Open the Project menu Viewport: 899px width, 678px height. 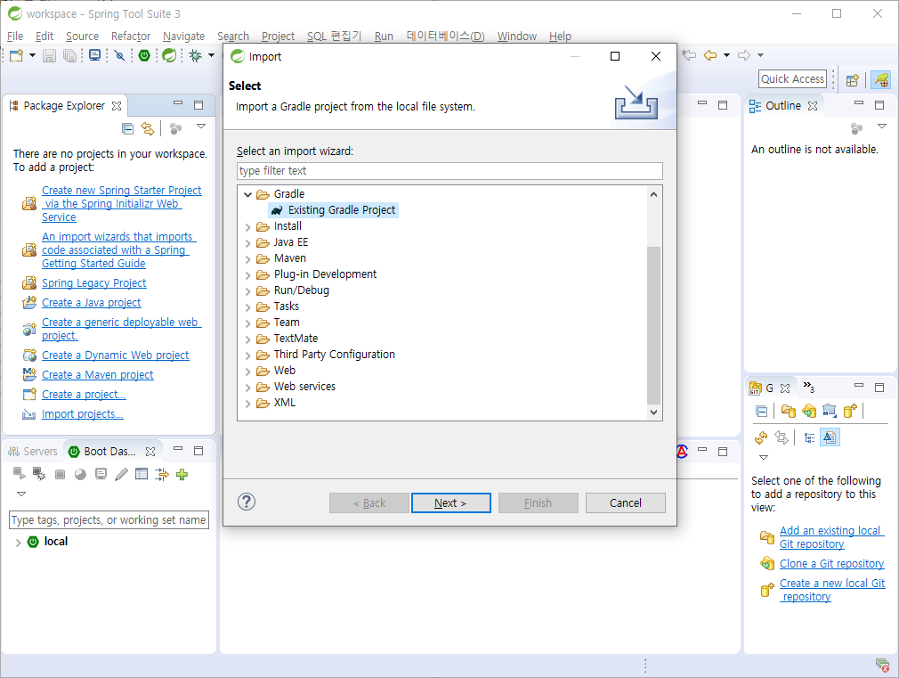(x=278, y=37)
